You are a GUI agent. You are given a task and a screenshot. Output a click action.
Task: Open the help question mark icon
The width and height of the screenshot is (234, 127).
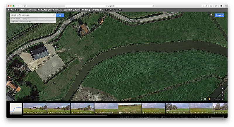point(201,99)
